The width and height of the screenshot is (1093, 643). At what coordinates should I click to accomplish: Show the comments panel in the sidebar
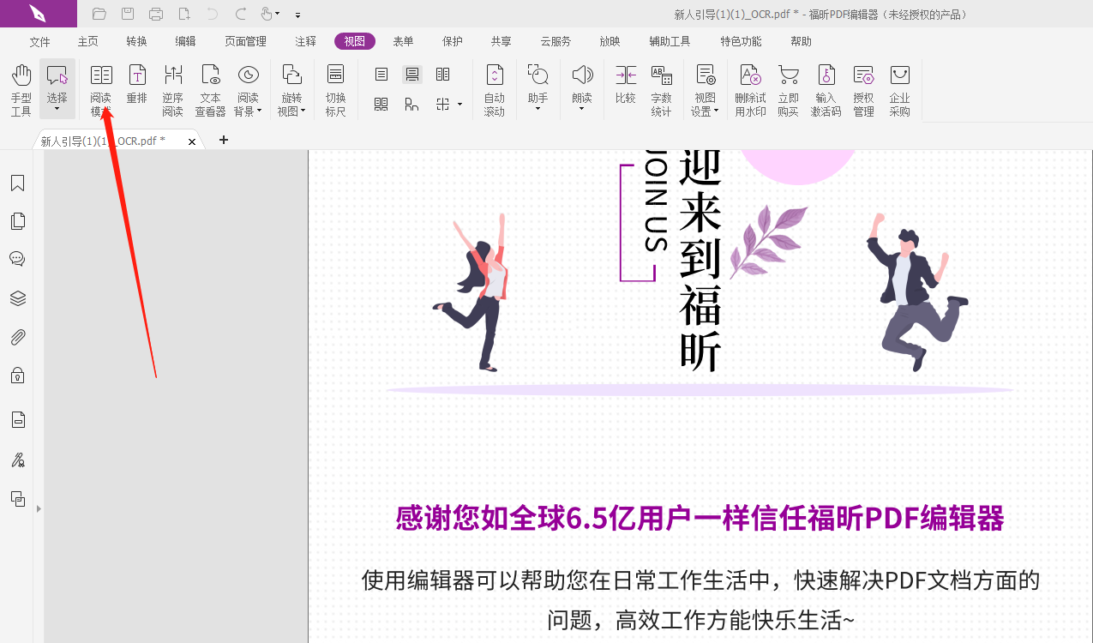[x=17, y=258]
